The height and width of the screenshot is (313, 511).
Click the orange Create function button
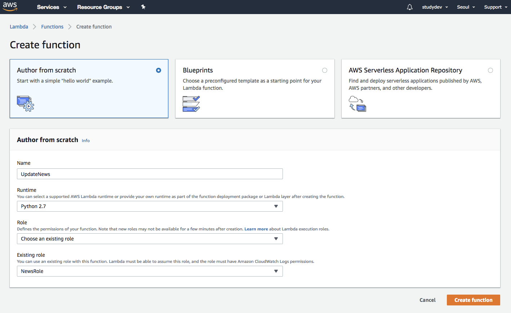(x=474, y=300)
